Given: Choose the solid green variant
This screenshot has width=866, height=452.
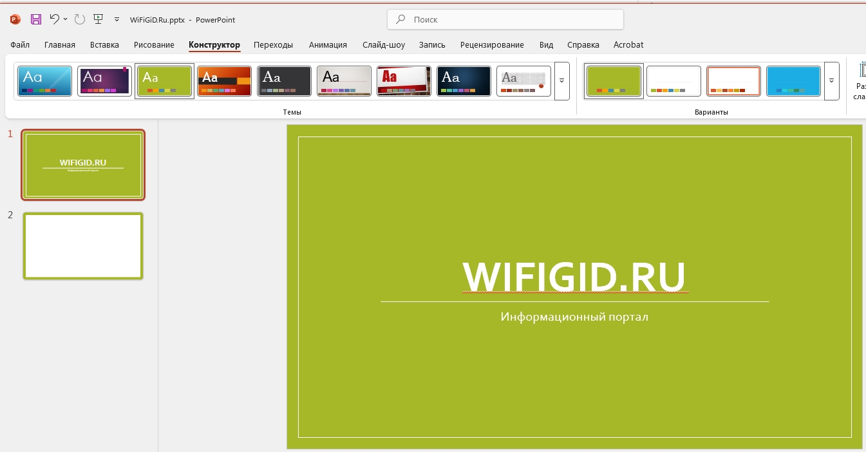Looking at the screenshot, I should pos(614,81).
